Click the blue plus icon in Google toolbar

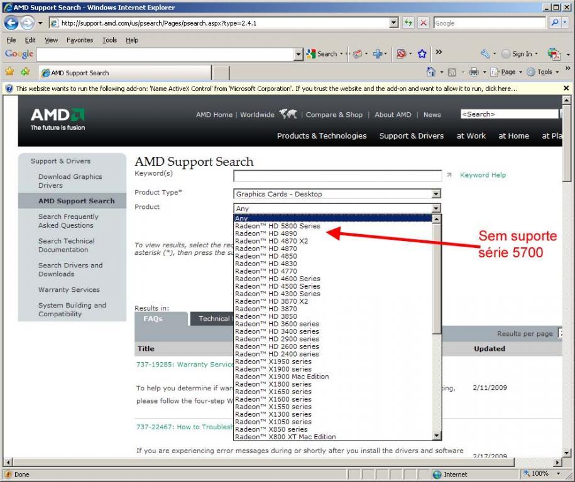pyautogui.click(x=377, y=54)
